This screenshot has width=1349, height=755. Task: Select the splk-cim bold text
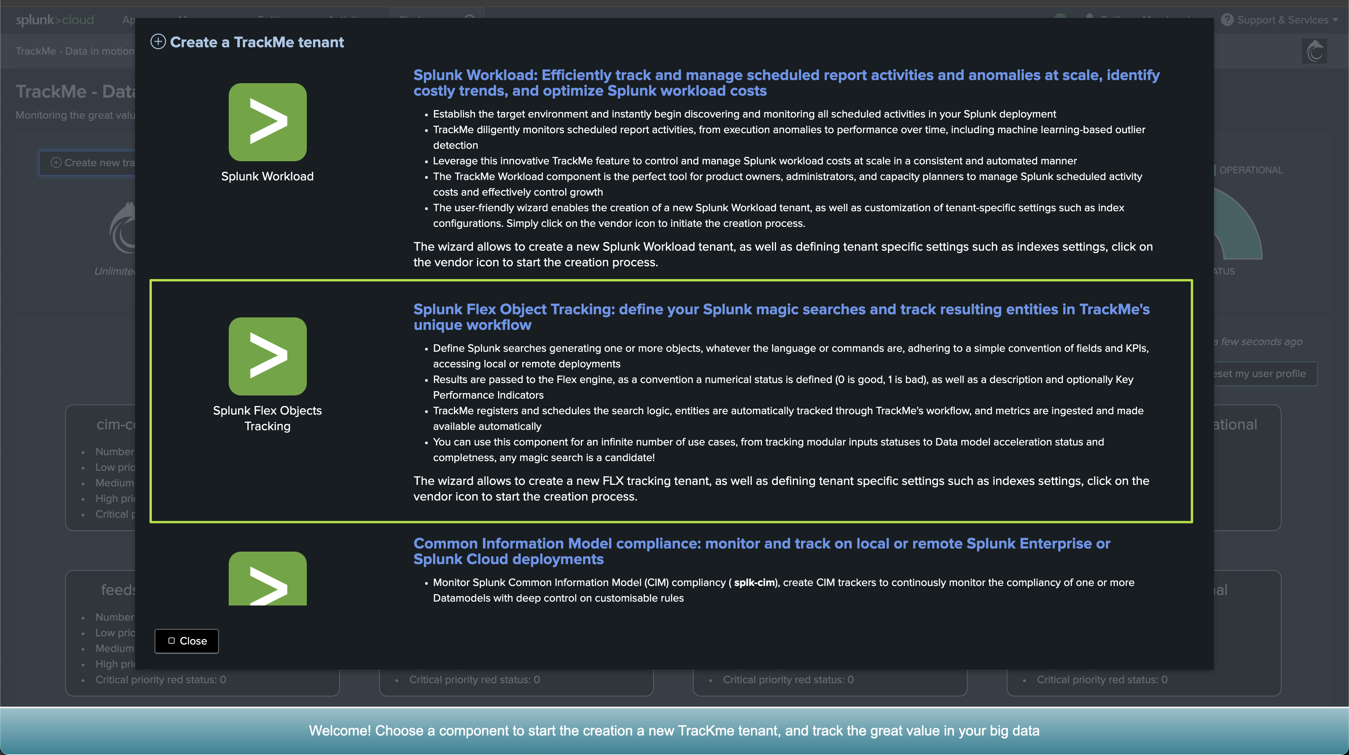point(754,583)
